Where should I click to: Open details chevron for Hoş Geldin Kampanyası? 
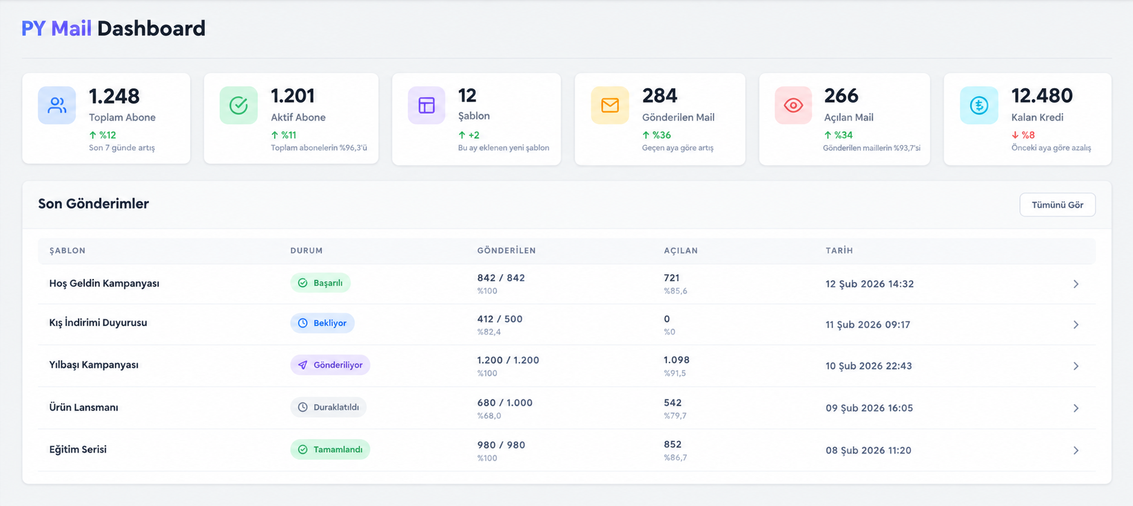click(x=1076, y=284)
